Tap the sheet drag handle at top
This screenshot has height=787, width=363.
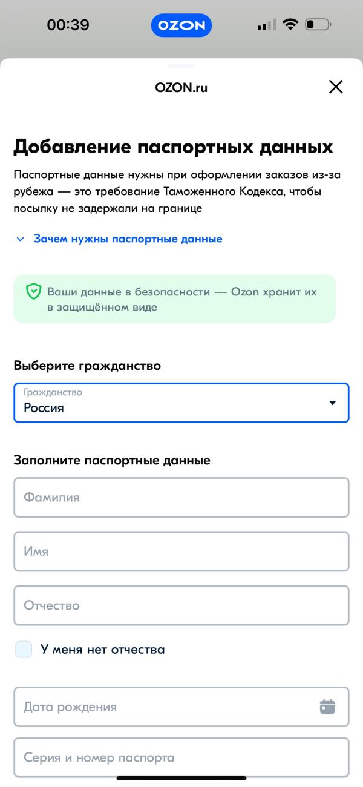point(181,65)
